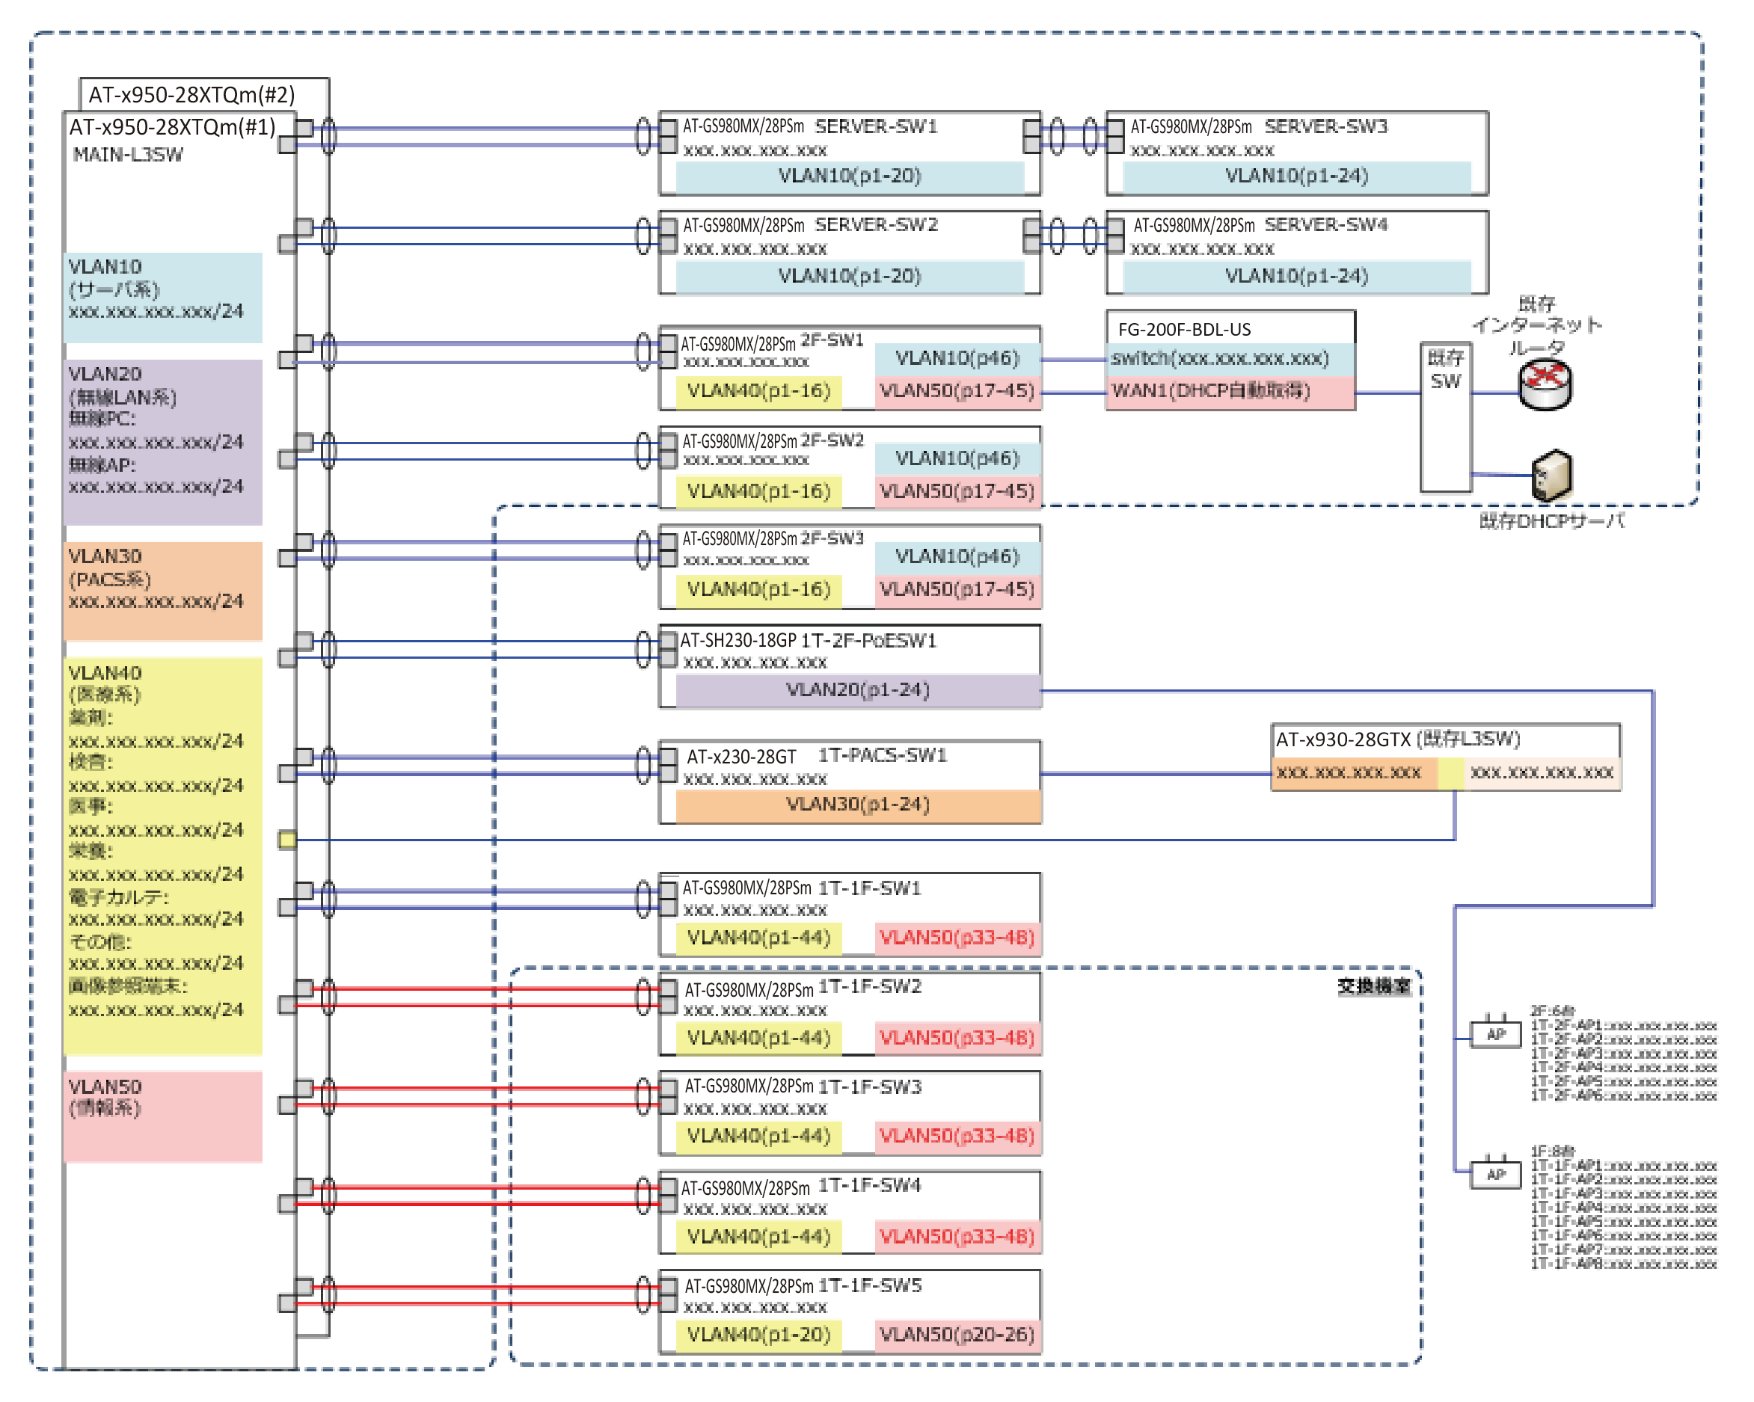Click VLAN10(p1-20) band in SERVER-SW2
The image size is (1754, 1402).
point(850,277)
